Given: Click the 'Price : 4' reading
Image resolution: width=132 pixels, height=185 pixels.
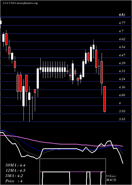Looking at the screenshot, I should [x=14, y=181].
